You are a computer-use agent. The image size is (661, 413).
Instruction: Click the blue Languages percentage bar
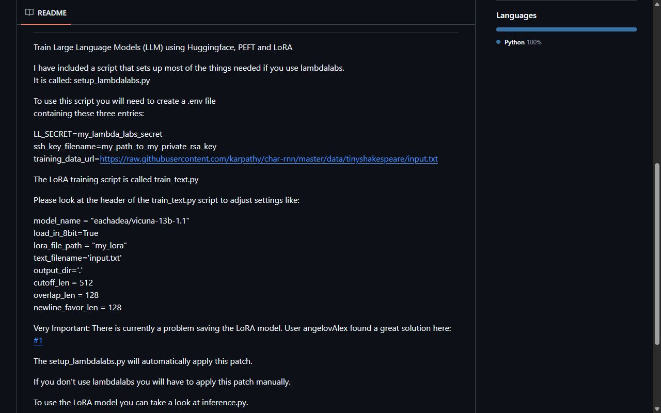tap(566, 29)
